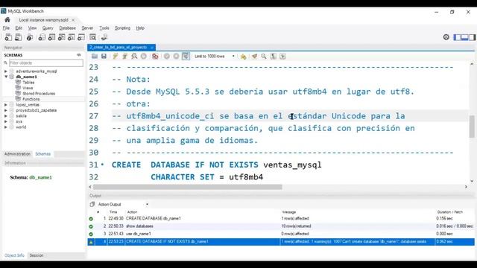Click the editor vertical scrollbar thumb
The height and width of the screenshot is (268, 477).
pos(472,127)
